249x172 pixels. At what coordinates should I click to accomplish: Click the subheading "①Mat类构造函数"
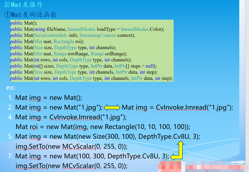pyautogui.click(x=30, y=15)
